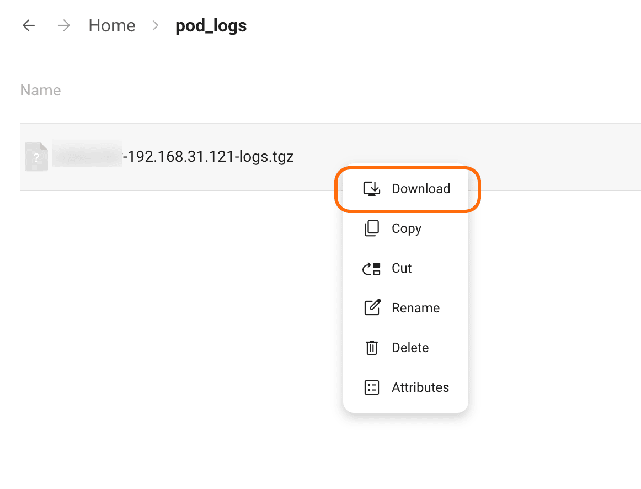Click the forward navigation arrow
This screenshot has height=489, width=641.
click(63, 25)
